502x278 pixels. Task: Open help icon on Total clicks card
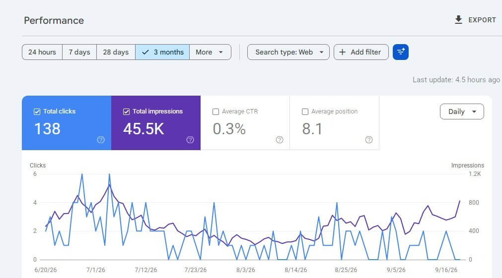pyautogui.click(x=101, y=140)
